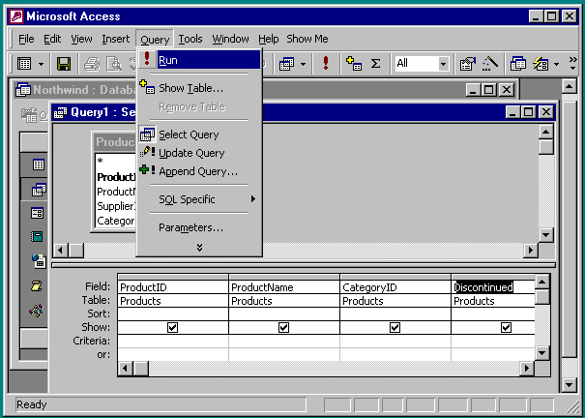Screen dimensions: 585x418
Task: Select Reports object icon in database window
Action: [x=37, y=237]
